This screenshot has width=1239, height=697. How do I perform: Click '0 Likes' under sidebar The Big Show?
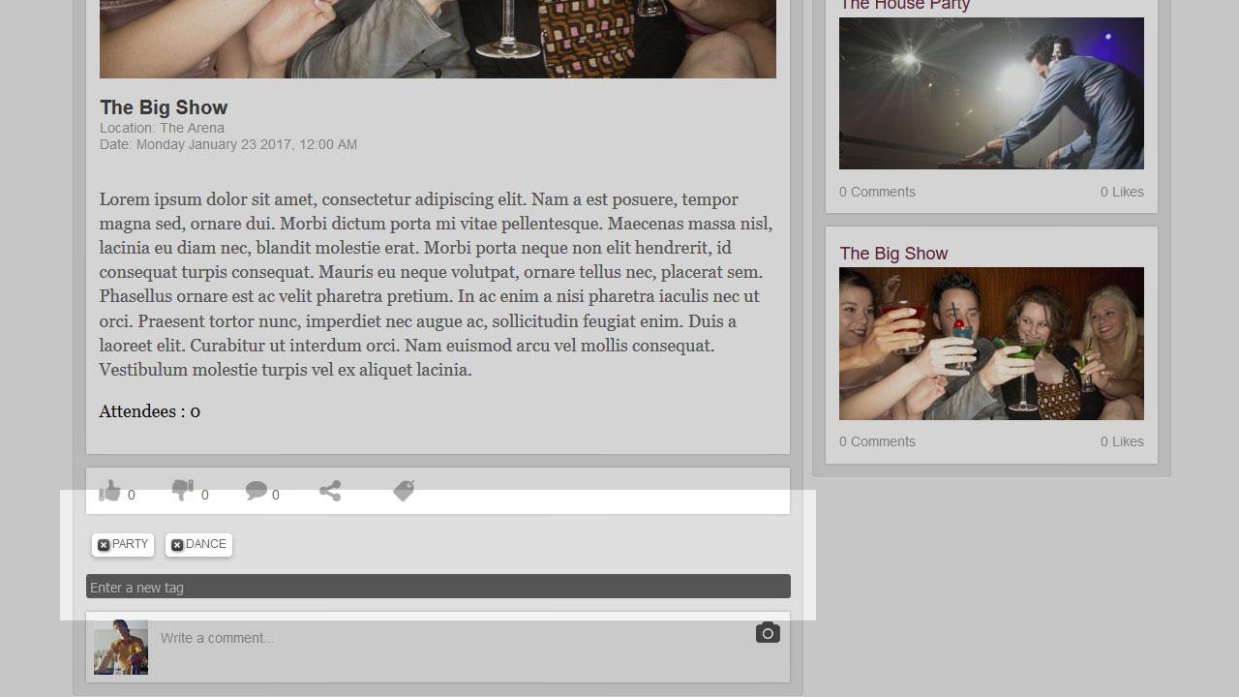point(1122,441)
